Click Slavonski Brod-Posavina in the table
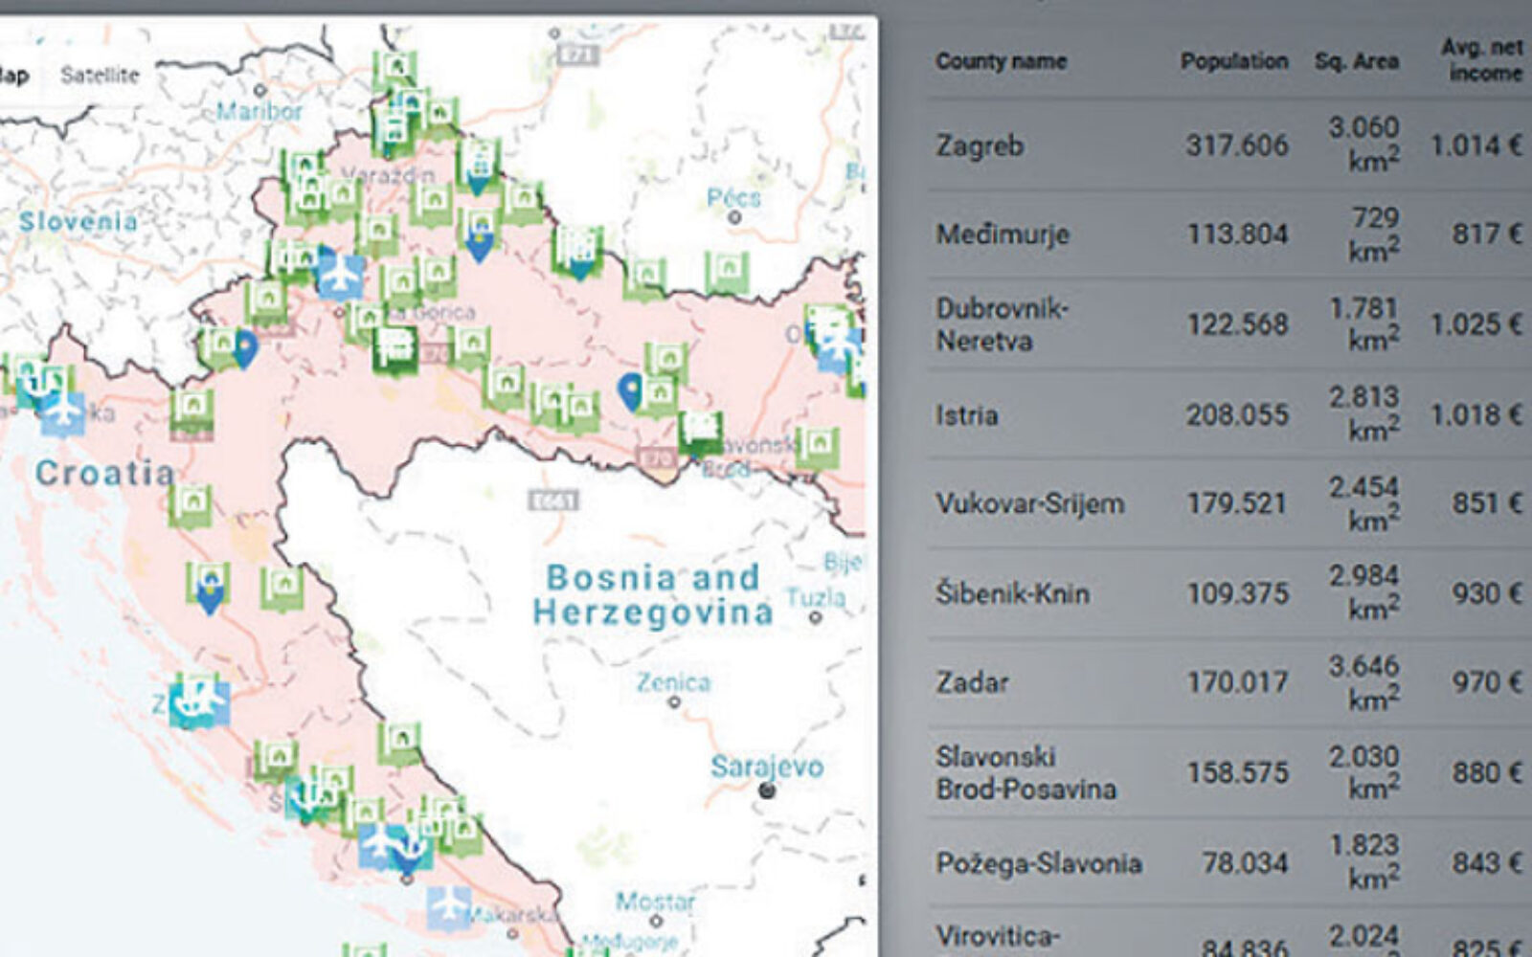Image resolution: width=1532 pixels, height=957 pixels. pos(1025,772)
